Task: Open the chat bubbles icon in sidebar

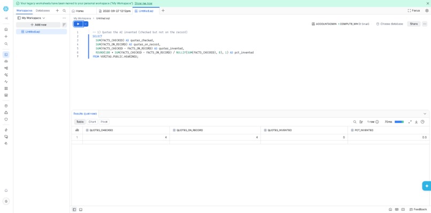Action: 6,136
